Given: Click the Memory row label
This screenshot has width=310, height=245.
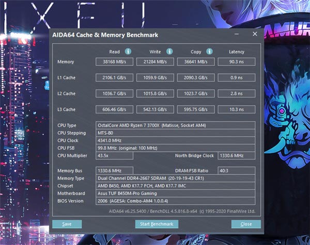Looking at the screenshot, I should (x=66, y=62).
